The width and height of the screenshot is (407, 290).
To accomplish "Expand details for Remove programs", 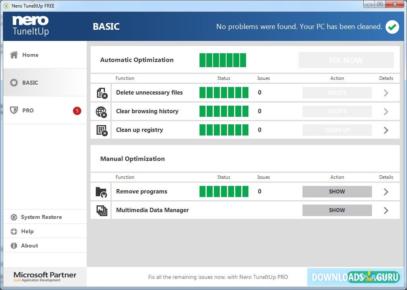I will [386, 192].
